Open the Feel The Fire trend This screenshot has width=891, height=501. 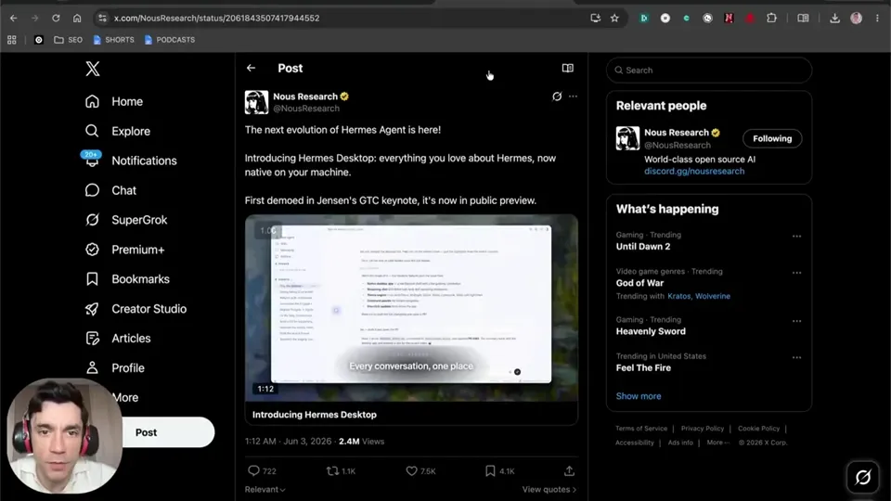click(643, 367)
